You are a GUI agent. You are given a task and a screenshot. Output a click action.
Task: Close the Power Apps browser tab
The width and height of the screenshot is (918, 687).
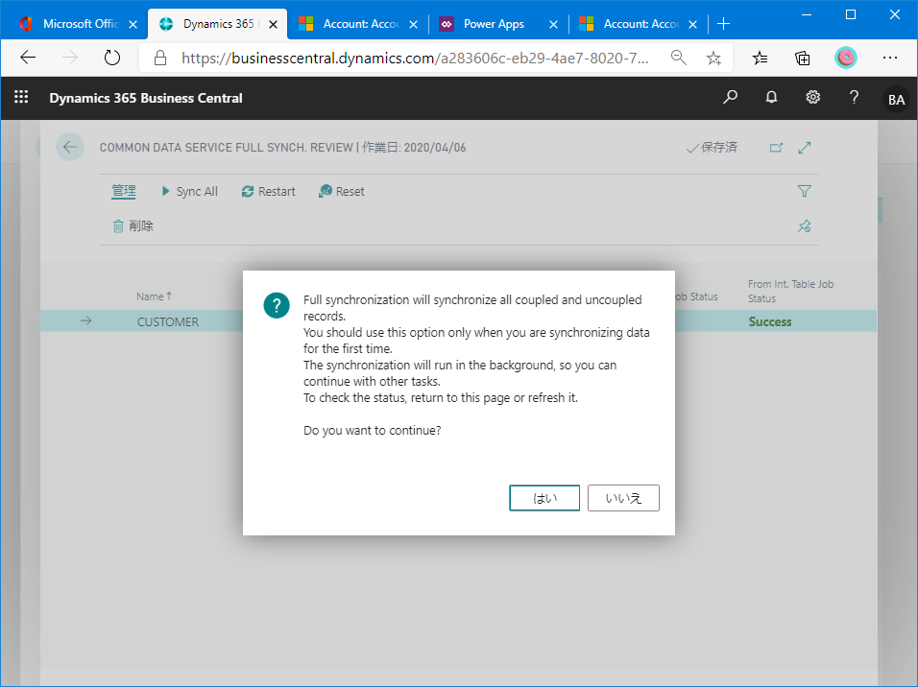[x=553, y=25]
